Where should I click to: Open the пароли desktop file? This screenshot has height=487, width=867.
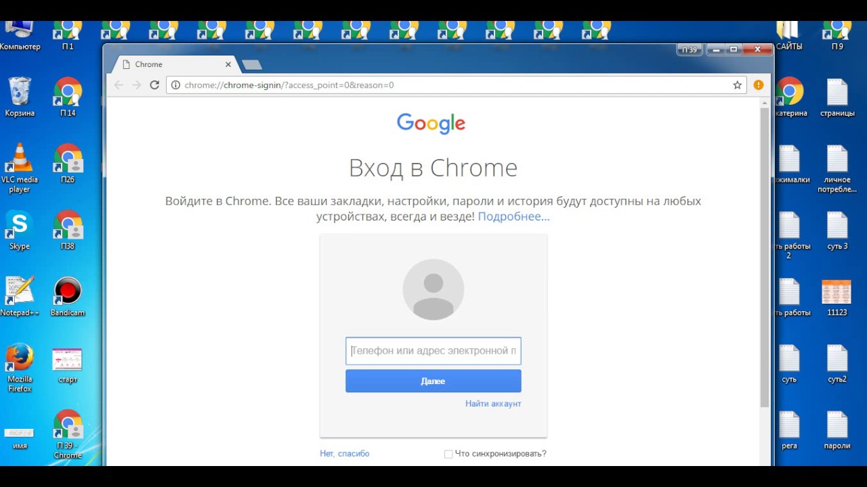click(837, 430)
